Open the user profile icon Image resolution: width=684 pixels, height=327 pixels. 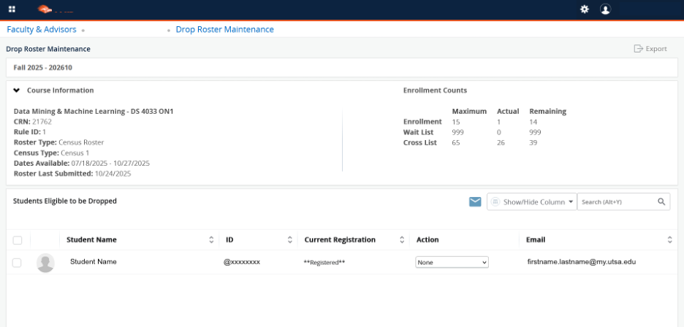pos(605,9)
